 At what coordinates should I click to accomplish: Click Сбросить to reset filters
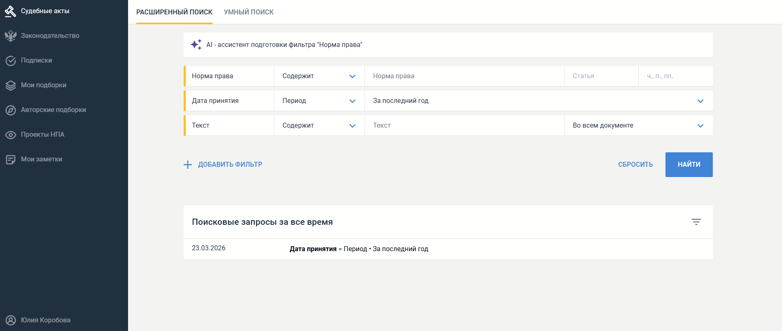[635, 164]
